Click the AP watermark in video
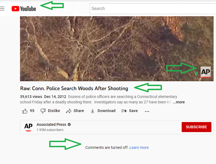 coord(205,72)
